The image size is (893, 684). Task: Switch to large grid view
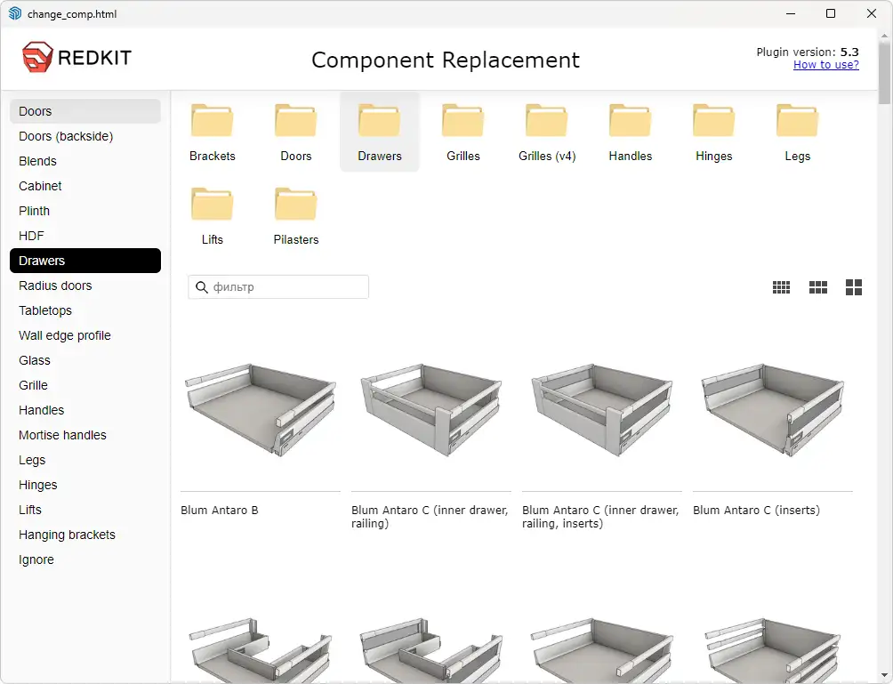coord(853,286)
